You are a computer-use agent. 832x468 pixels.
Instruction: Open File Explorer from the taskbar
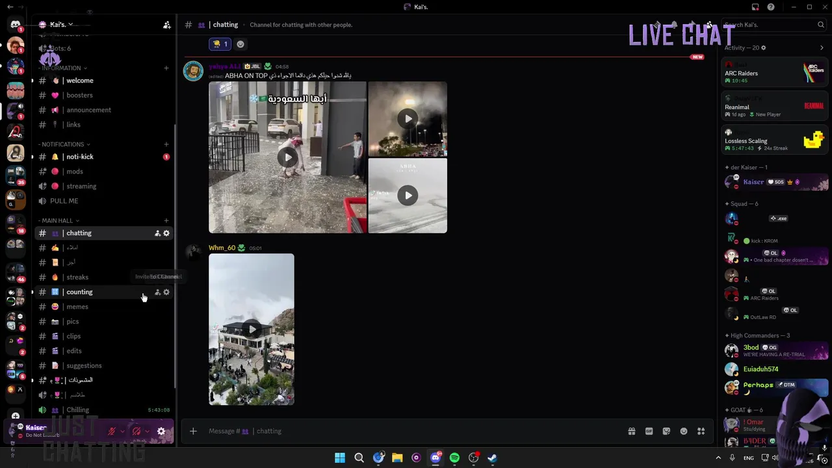click(397, 458)
